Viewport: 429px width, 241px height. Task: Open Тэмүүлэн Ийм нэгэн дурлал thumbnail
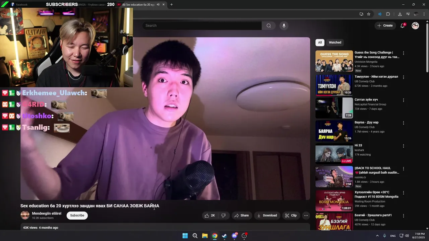coord(334,85)
